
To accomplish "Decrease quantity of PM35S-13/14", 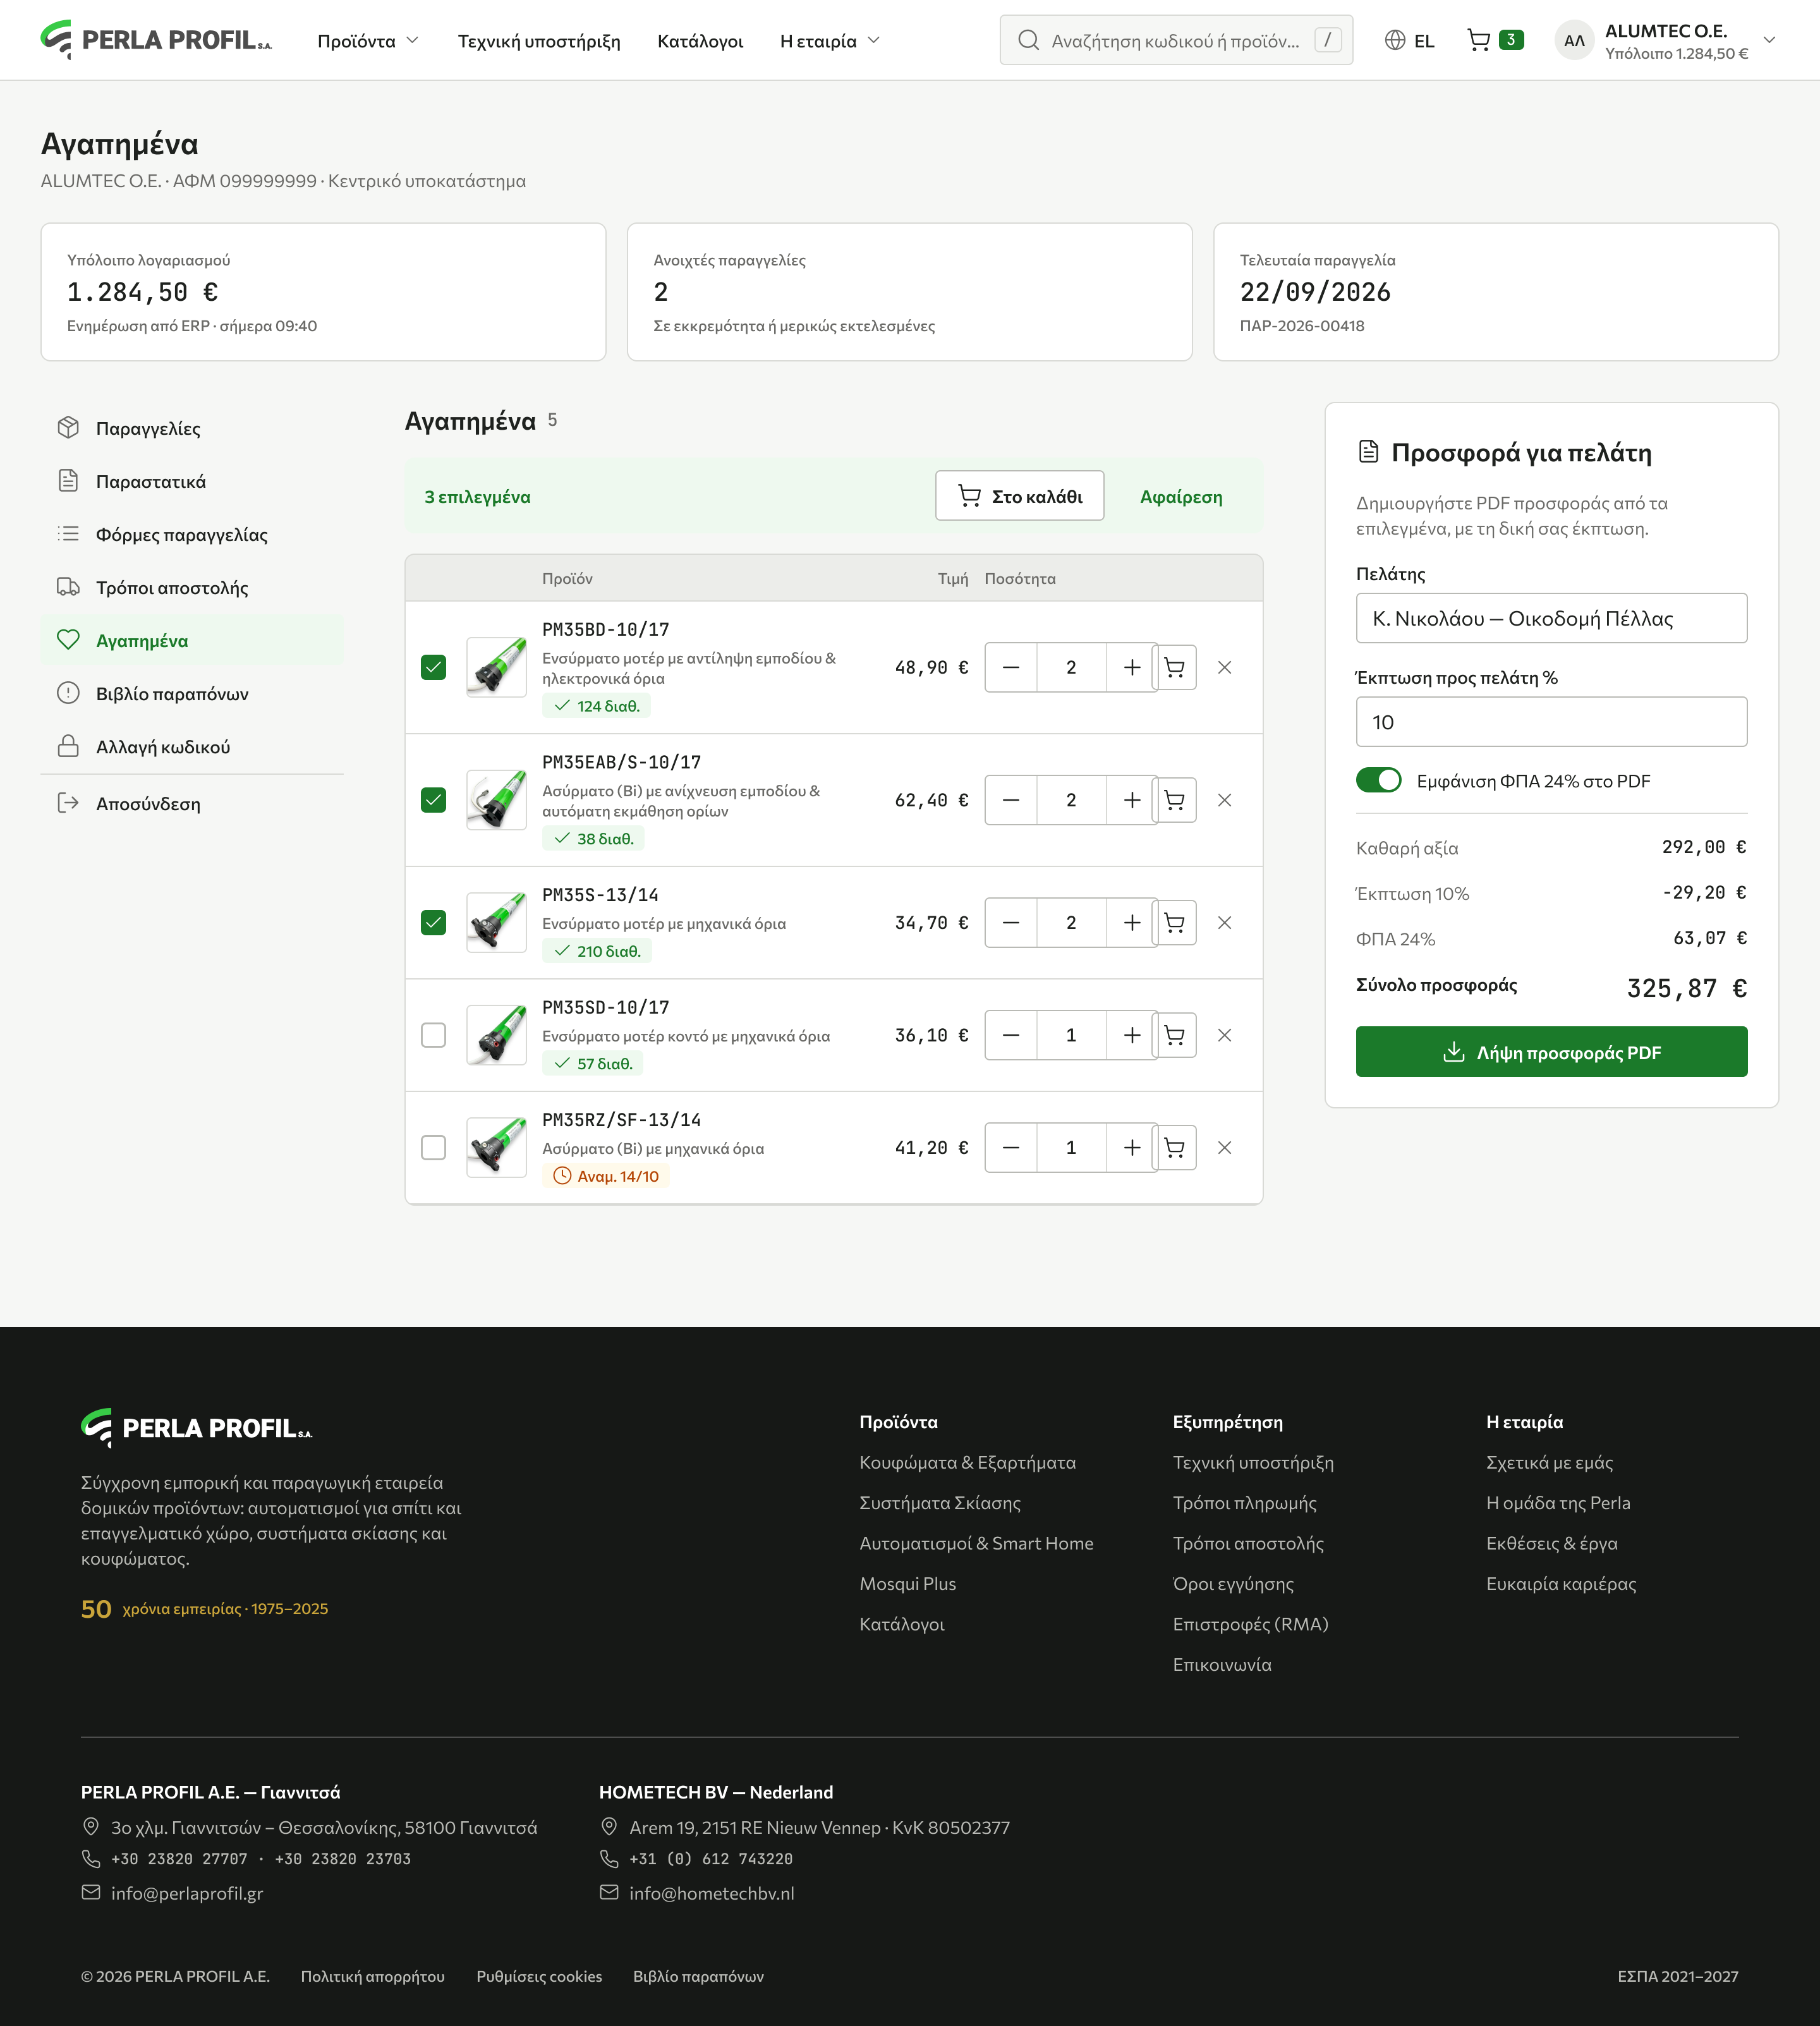I will [1011, 922].
